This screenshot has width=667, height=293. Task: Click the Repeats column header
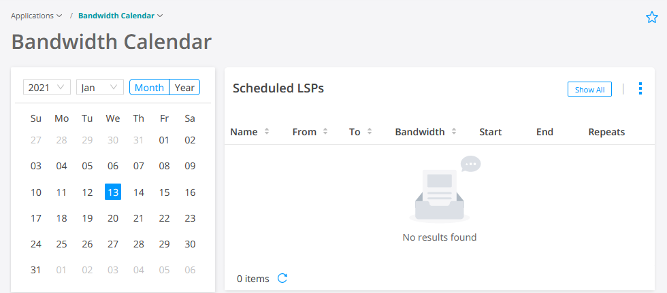[606, 132]
